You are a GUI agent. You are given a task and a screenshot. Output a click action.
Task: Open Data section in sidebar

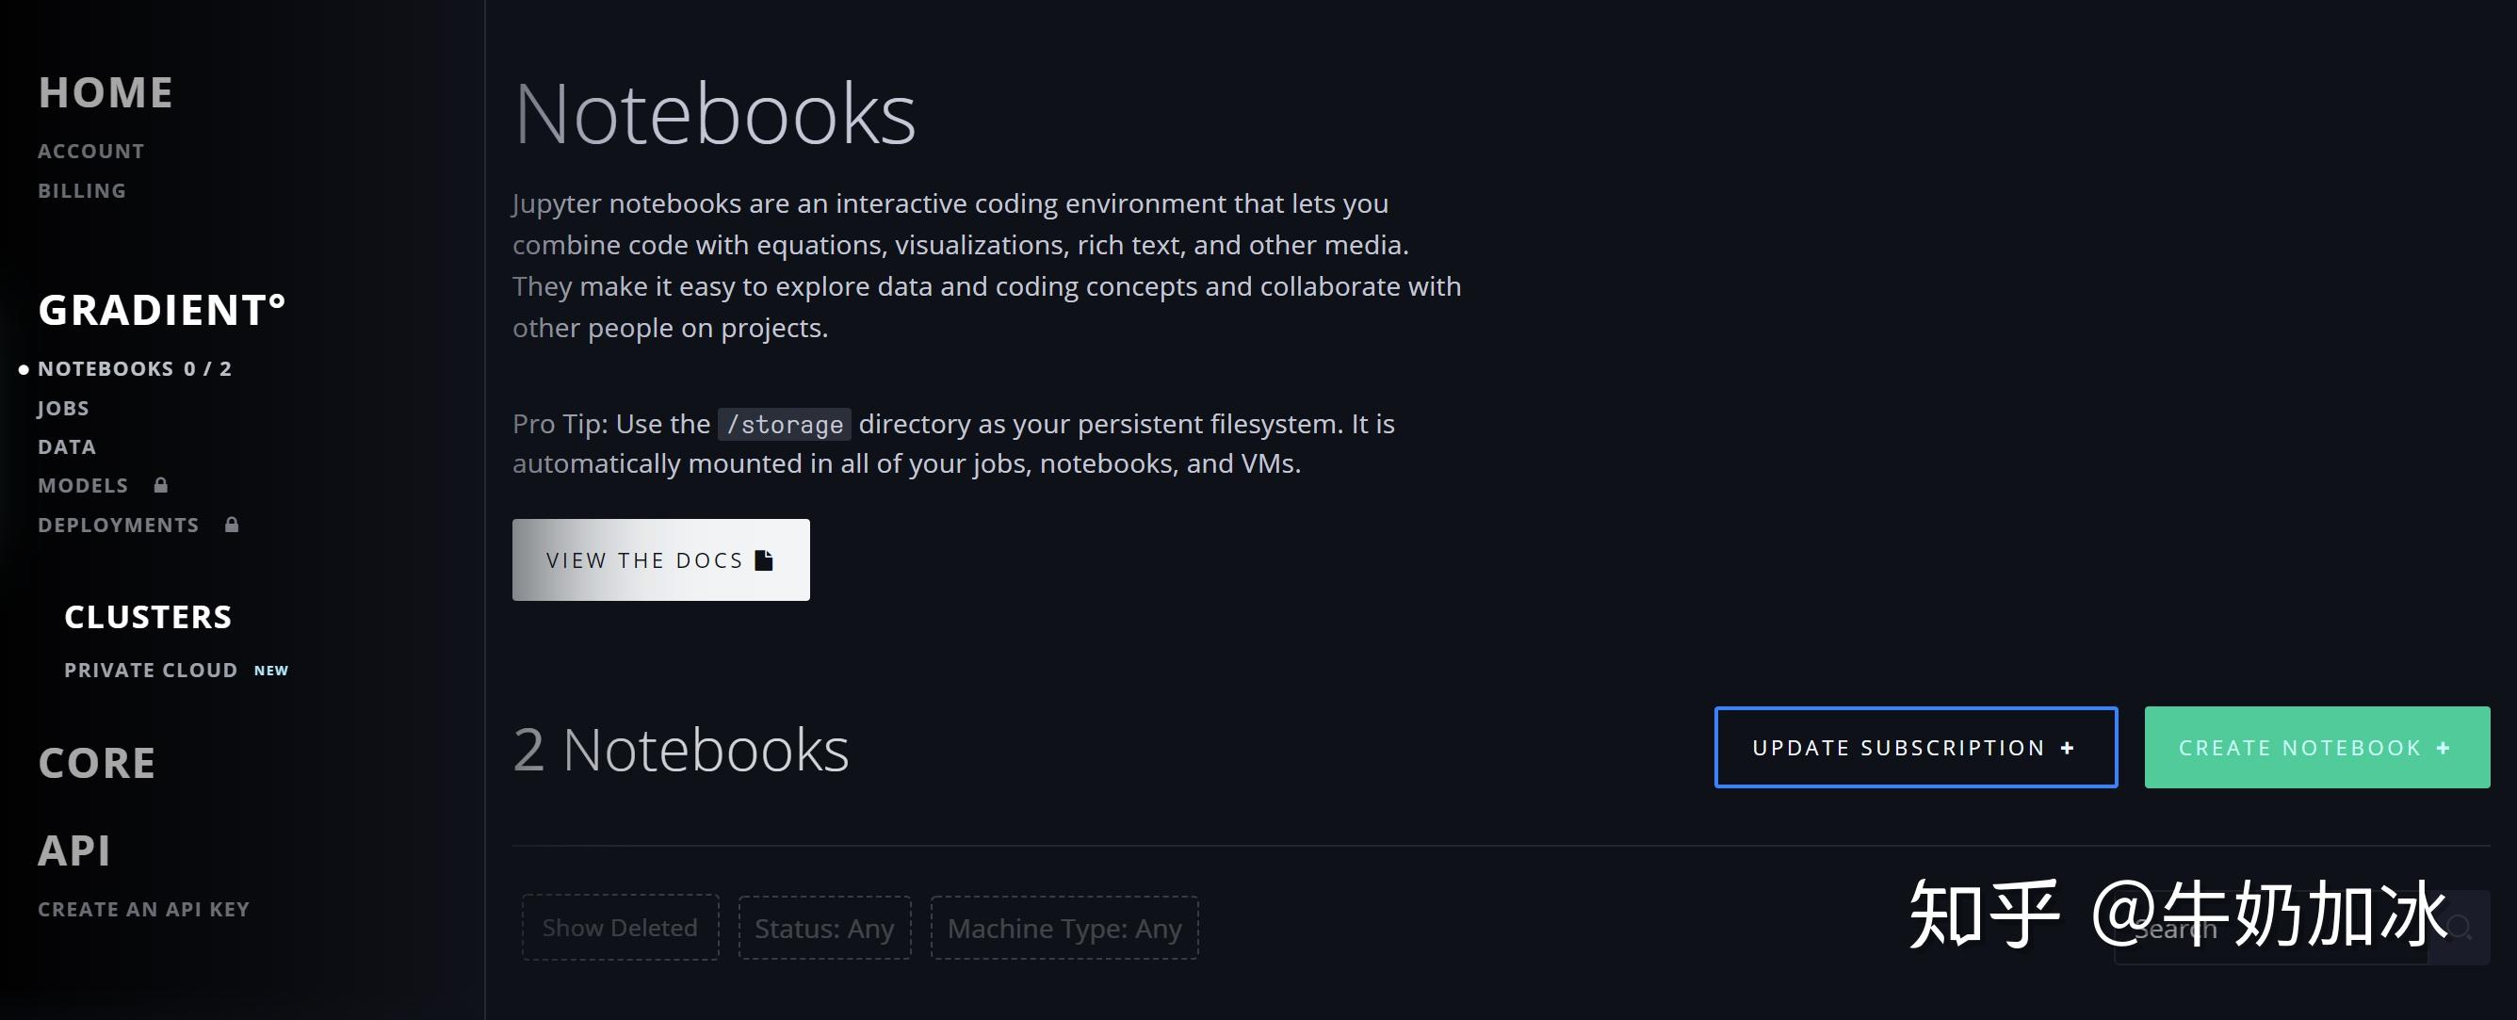[67, 446]
